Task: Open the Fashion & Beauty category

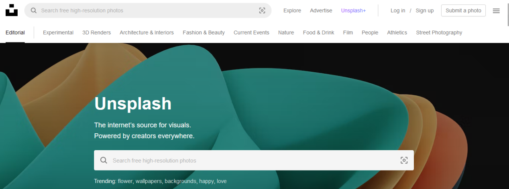Action: (204, 32)
